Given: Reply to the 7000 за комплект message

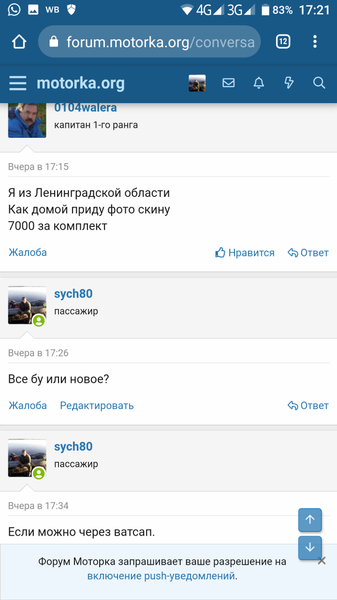Looking at the screenshot, I should pos(308,253).
